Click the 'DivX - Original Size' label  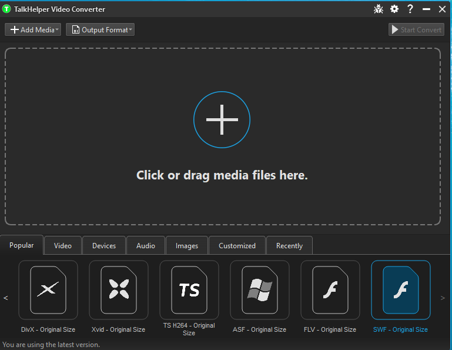tap(48, 329)
